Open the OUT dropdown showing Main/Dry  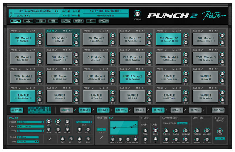28,142
